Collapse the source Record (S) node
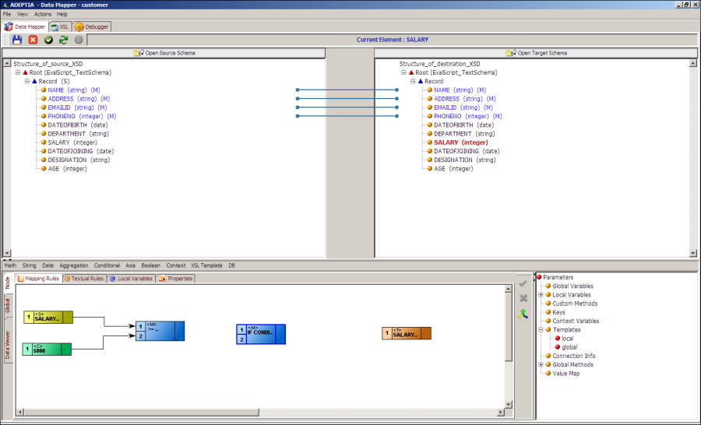This screenshot has height=425, width=701. [26, 81]
